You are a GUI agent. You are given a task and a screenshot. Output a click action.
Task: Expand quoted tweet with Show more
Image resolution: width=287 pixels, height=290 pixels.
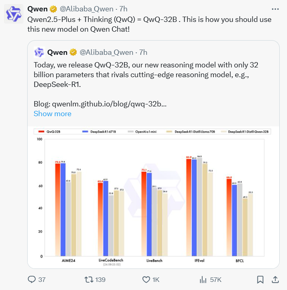click(52, 114)
